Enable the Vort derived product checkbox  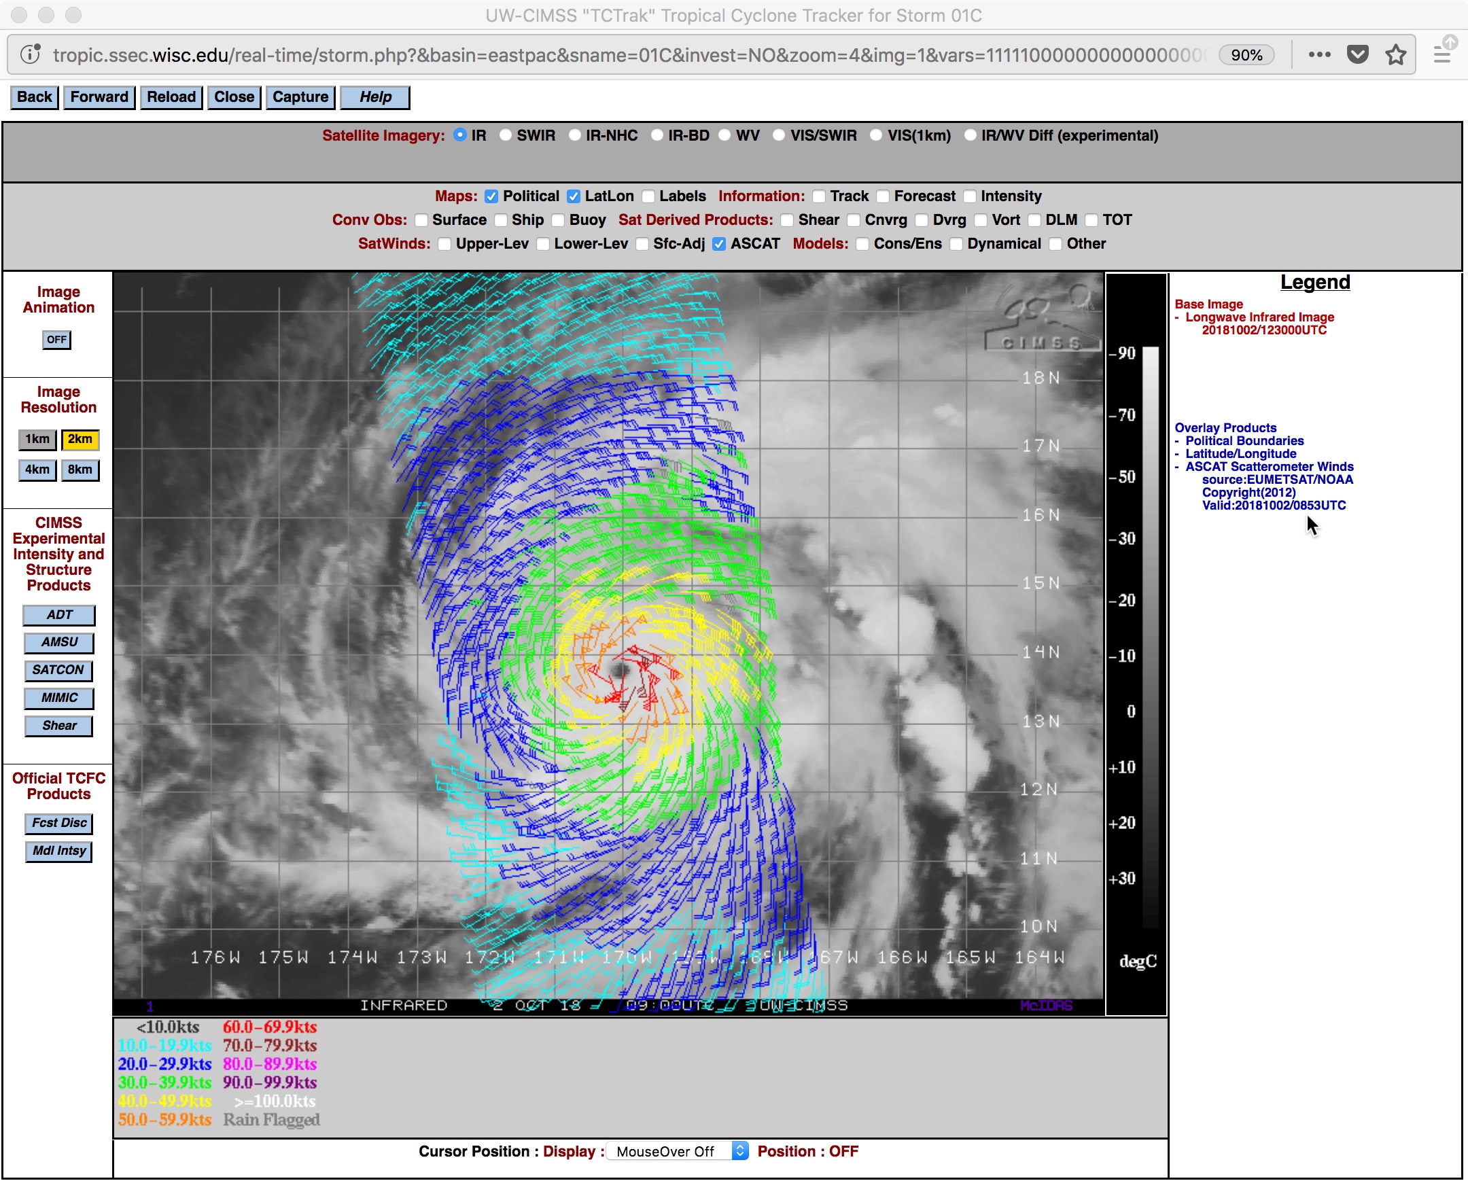pos(981,221)
